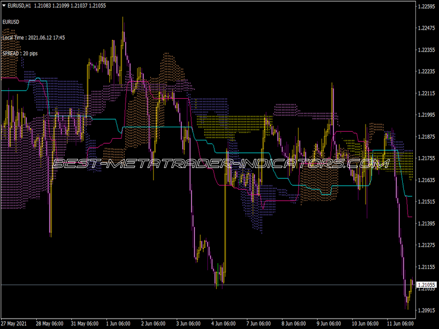Click the current price tag 1.21055
439x329 pixels.
[426, 285]
